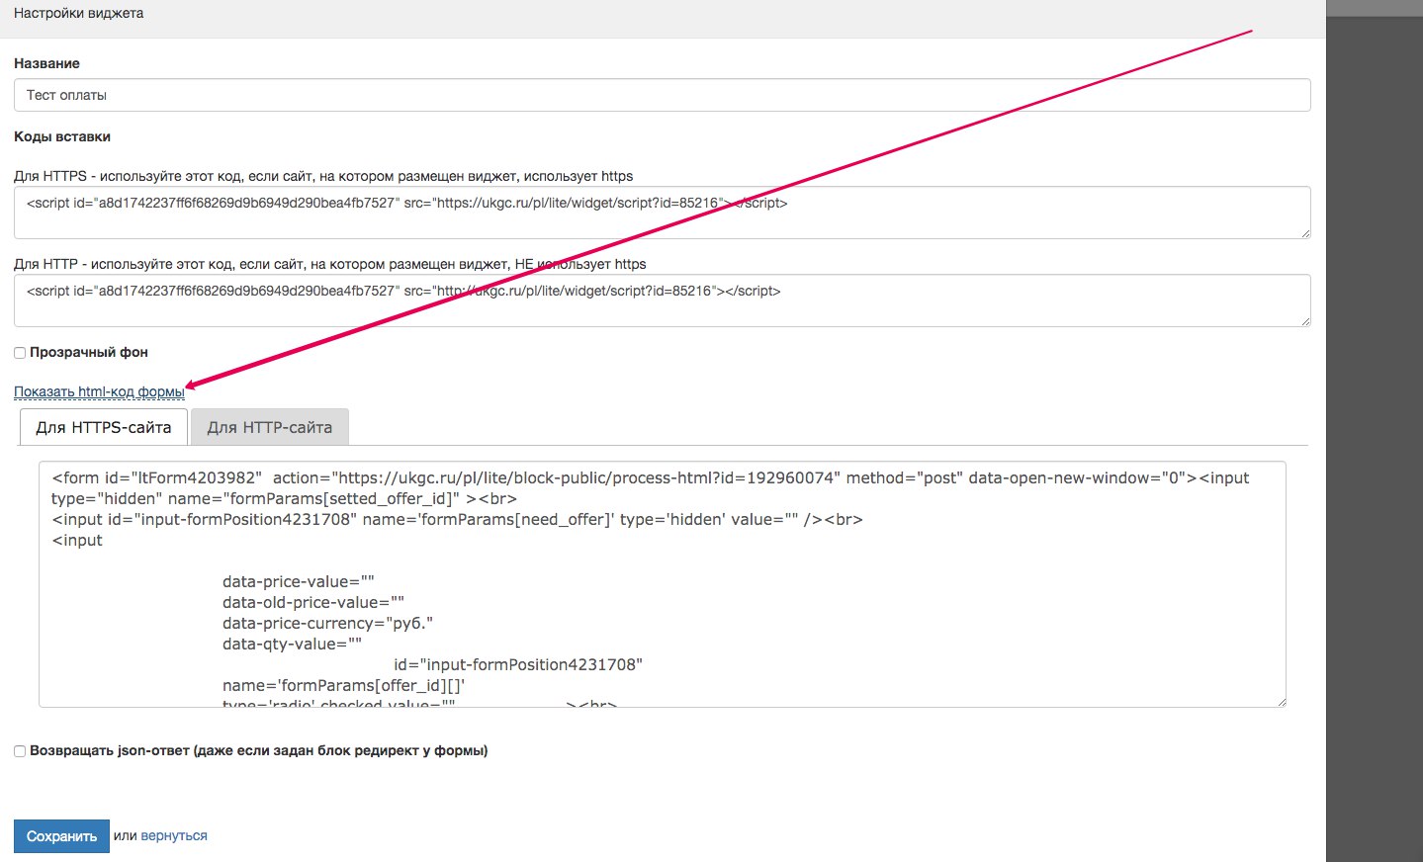Click the 'Коды вставки' heading
1423x862 pixels.
pyautogui.click(x=62, y=136)
